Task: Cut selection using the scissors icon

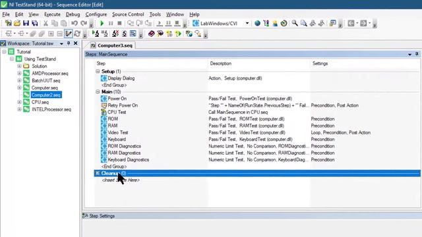Action: point(45,24)
